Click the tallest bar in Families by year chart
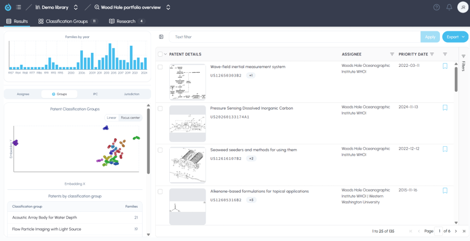Screen dimensions: 470x241 (110, 56)
